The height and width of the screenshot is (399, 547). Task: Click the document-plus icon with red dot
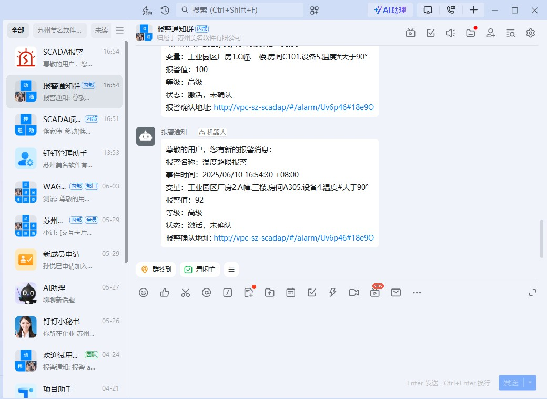[x=249, y=293]
